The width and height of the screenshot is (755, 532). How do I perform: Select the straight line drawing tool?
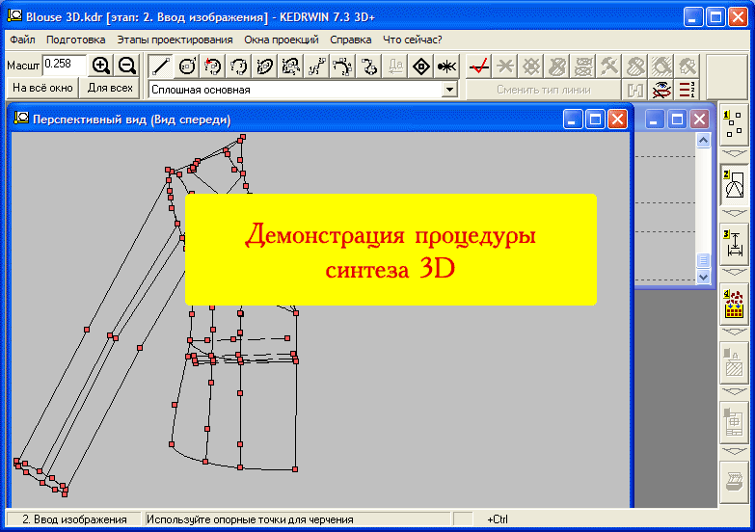pyautogui.click(x=162, y=66)
